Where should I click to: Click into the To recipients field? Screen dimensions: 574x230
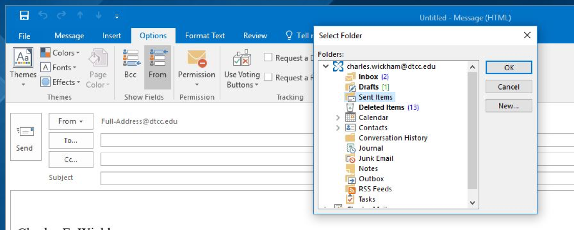point(207,140)
